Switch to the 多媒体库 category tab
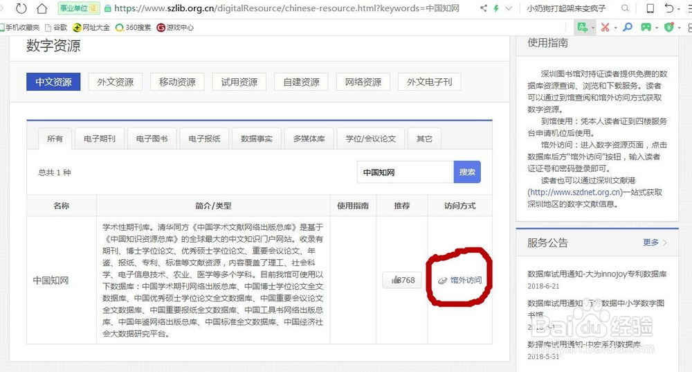The height and width of the screenshot is (372, 692). click(x=309, y=139)
